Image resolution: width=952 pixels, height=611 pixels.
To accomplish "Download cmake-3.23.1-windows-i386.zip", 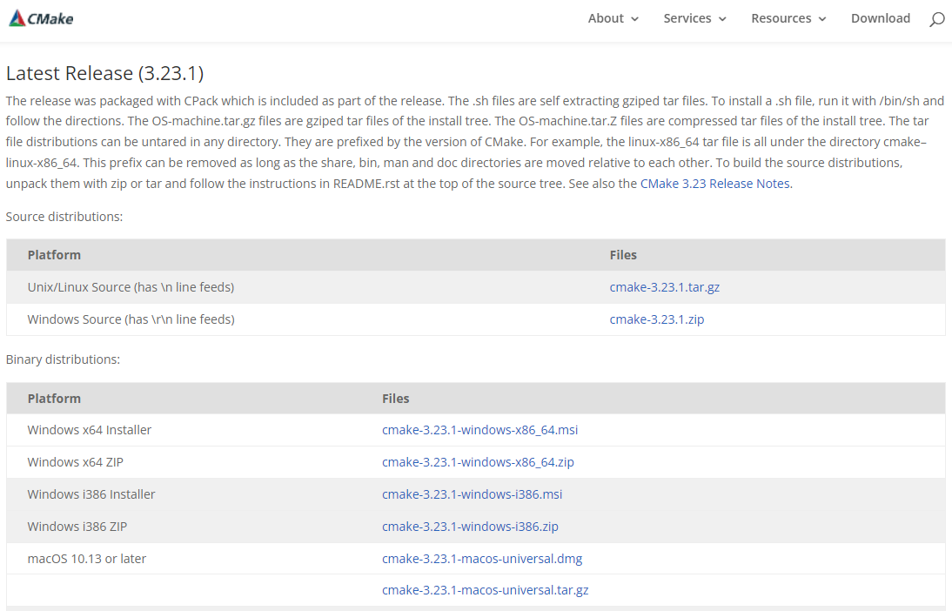I will tap(470, 527).
